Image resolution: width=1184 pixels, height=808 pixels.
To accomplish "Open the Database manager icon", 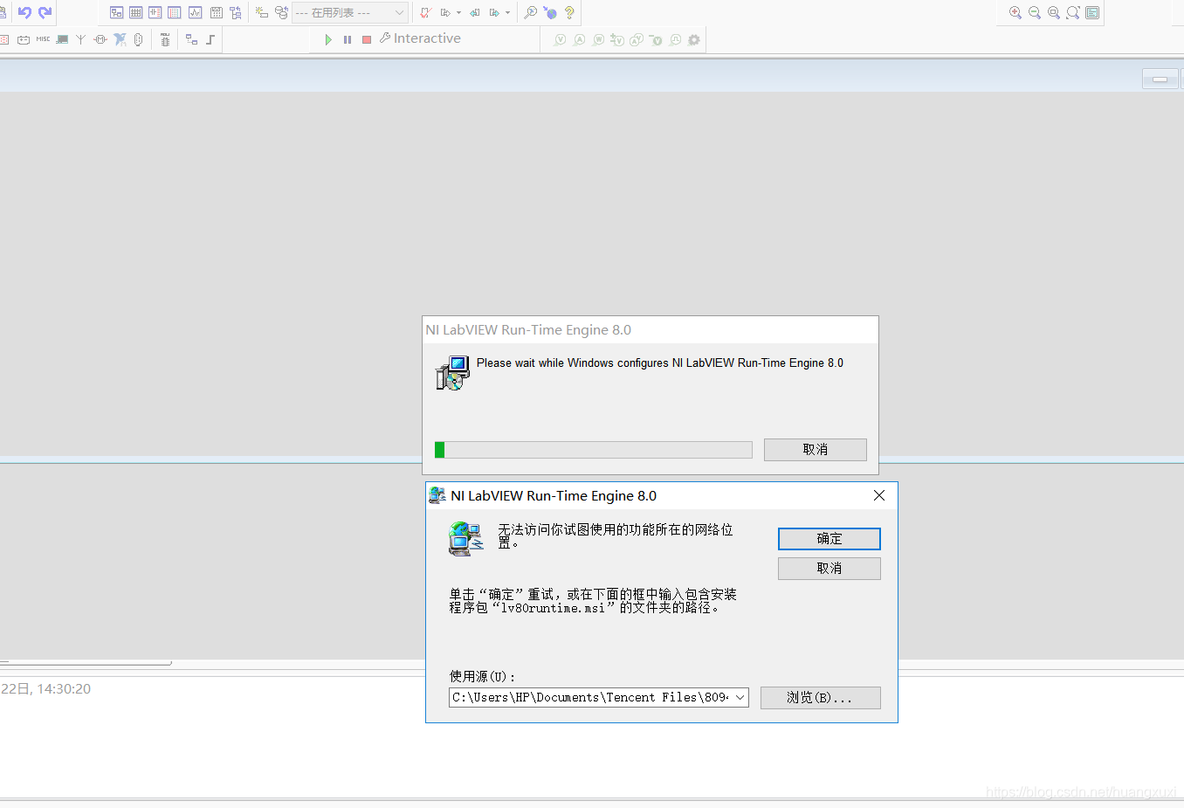I will click(281, 12).
